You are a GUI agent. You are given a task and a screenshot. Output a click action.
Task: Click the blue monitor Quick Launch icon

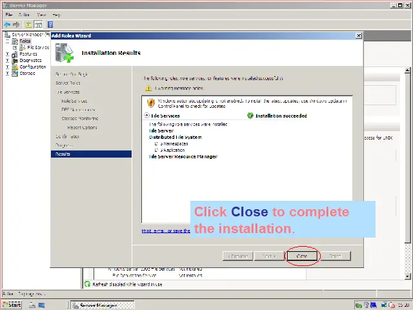tap(41, 305)
